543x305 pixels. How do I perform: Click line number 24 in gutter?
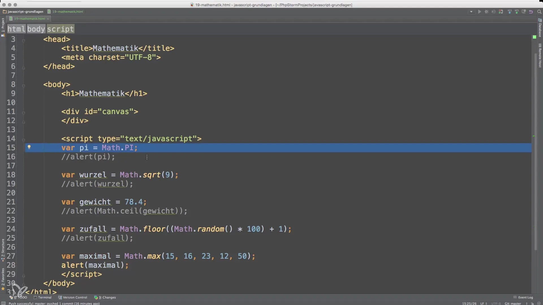click(11, 229)
